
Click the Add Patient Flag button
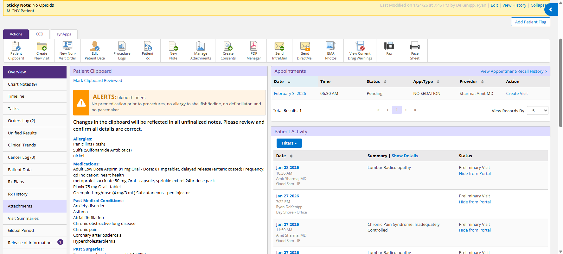pyautogui.click(x=530, y=22)
